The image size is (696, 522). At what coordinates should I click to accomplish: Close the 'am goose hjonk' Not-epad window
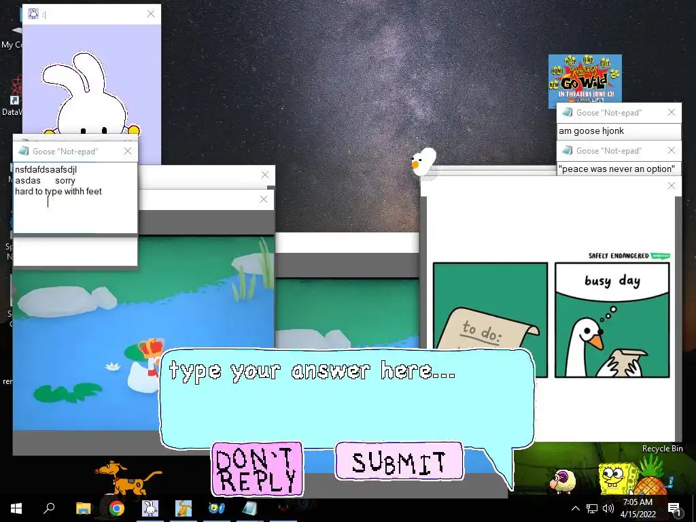point(672,112)
